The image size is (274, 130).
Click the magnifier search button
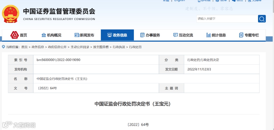(x=262, y=19)
